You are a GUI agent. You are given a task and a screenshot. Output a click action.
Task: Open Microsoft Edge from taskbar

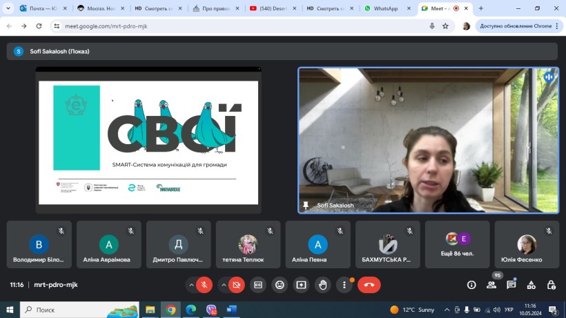pos(191,310)
